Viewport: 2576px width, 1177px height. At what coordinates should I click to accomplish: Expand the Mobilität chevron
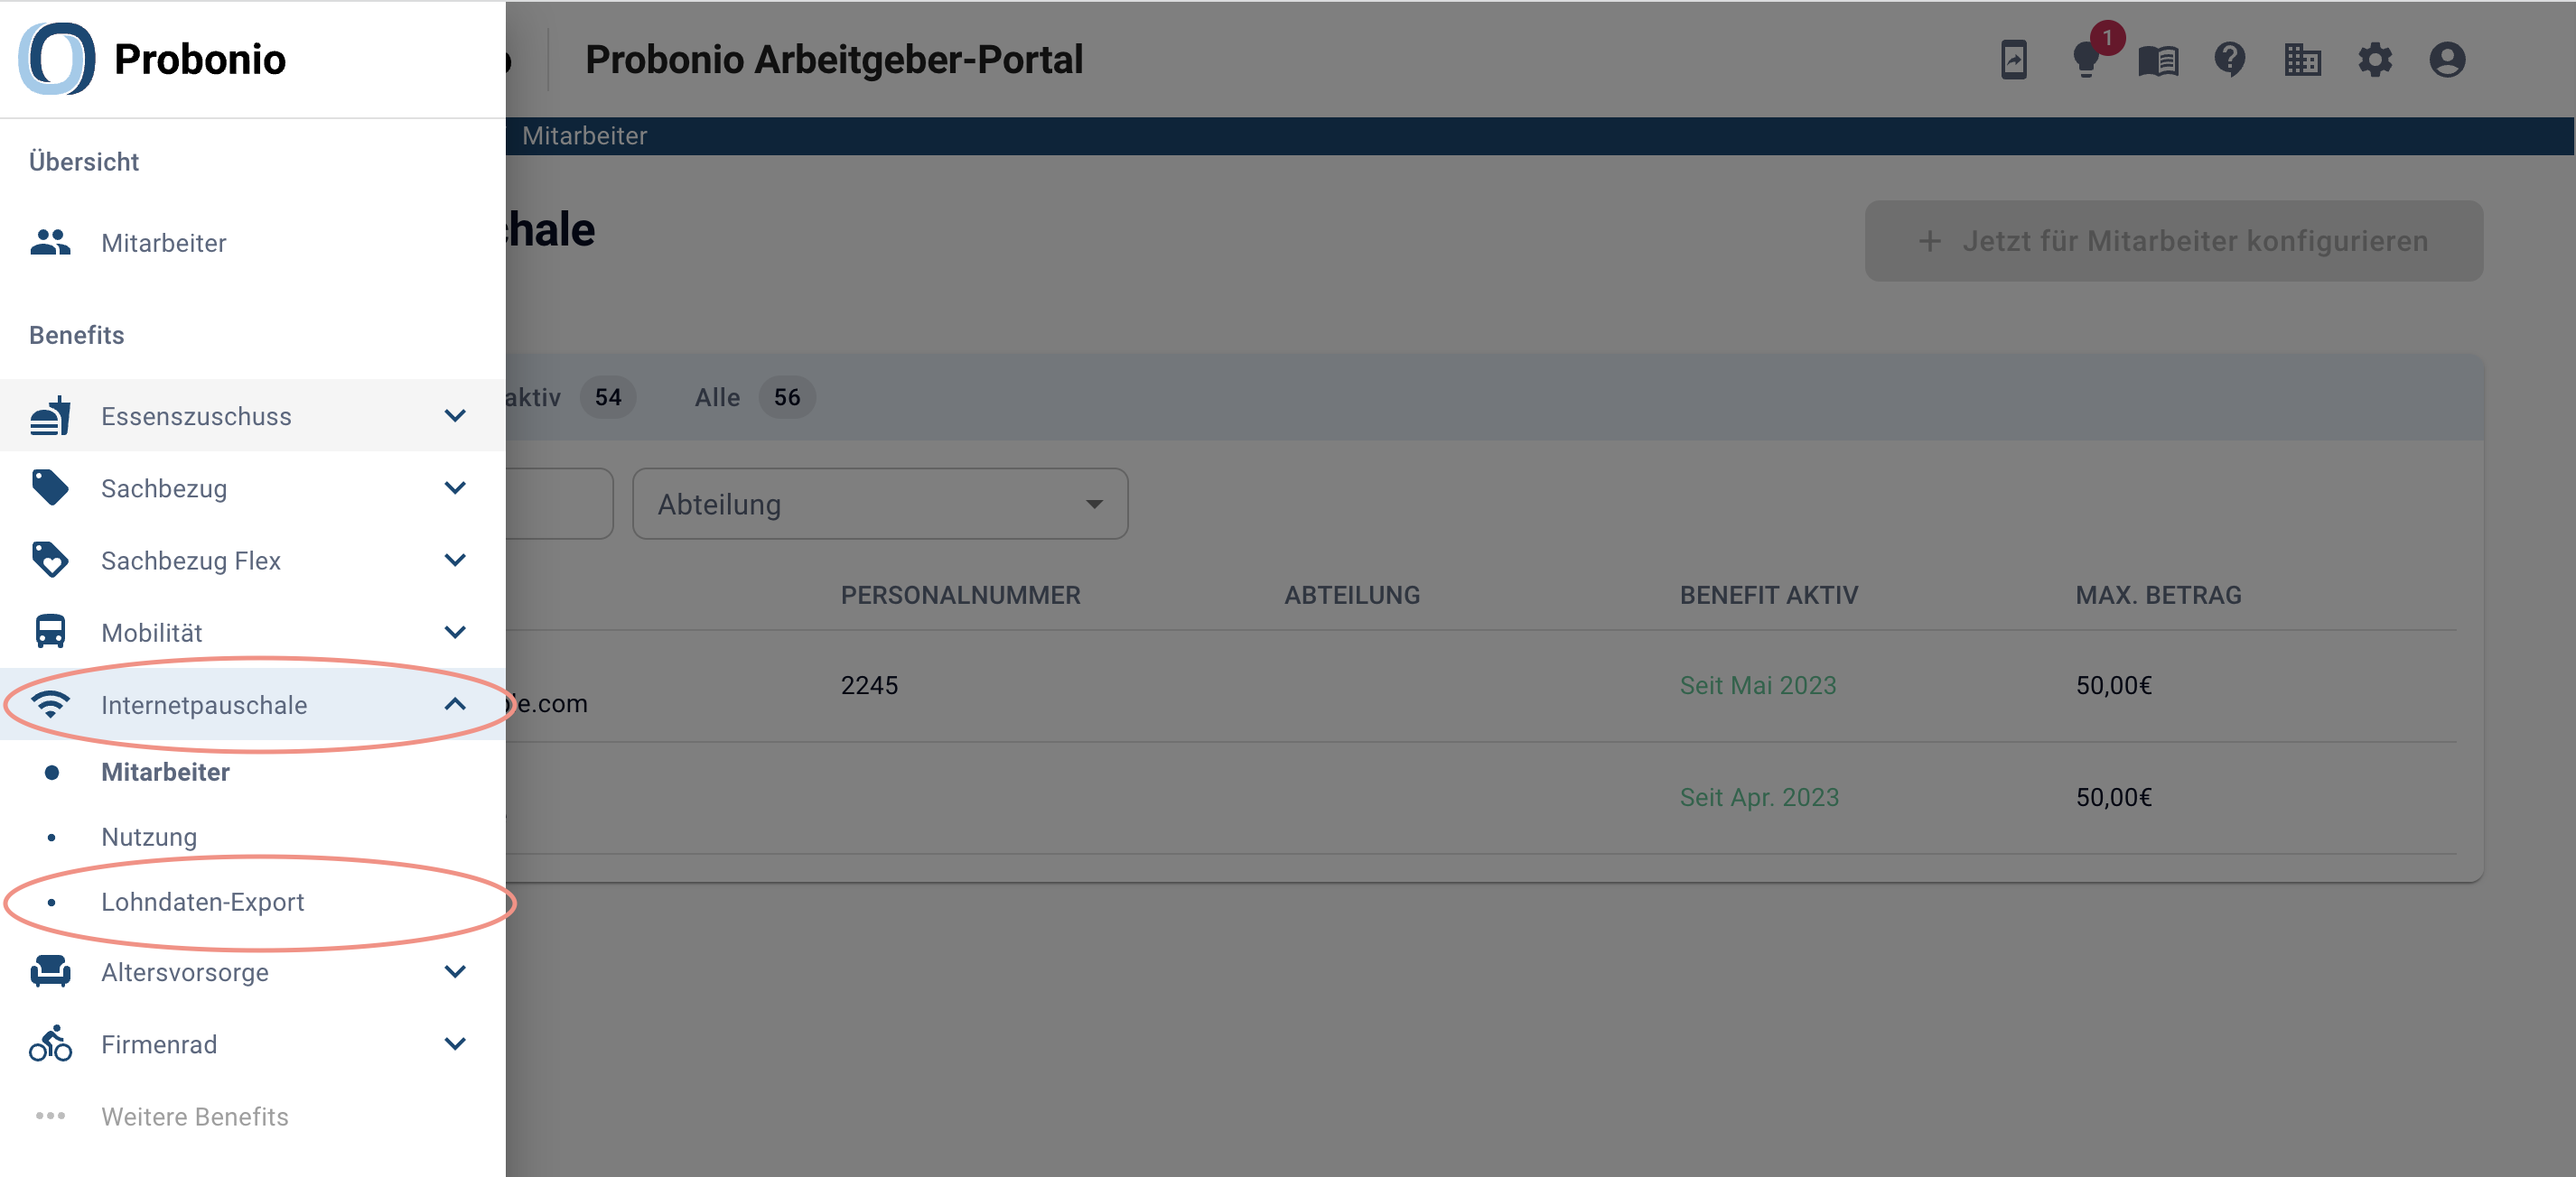(x=455, y=632)
